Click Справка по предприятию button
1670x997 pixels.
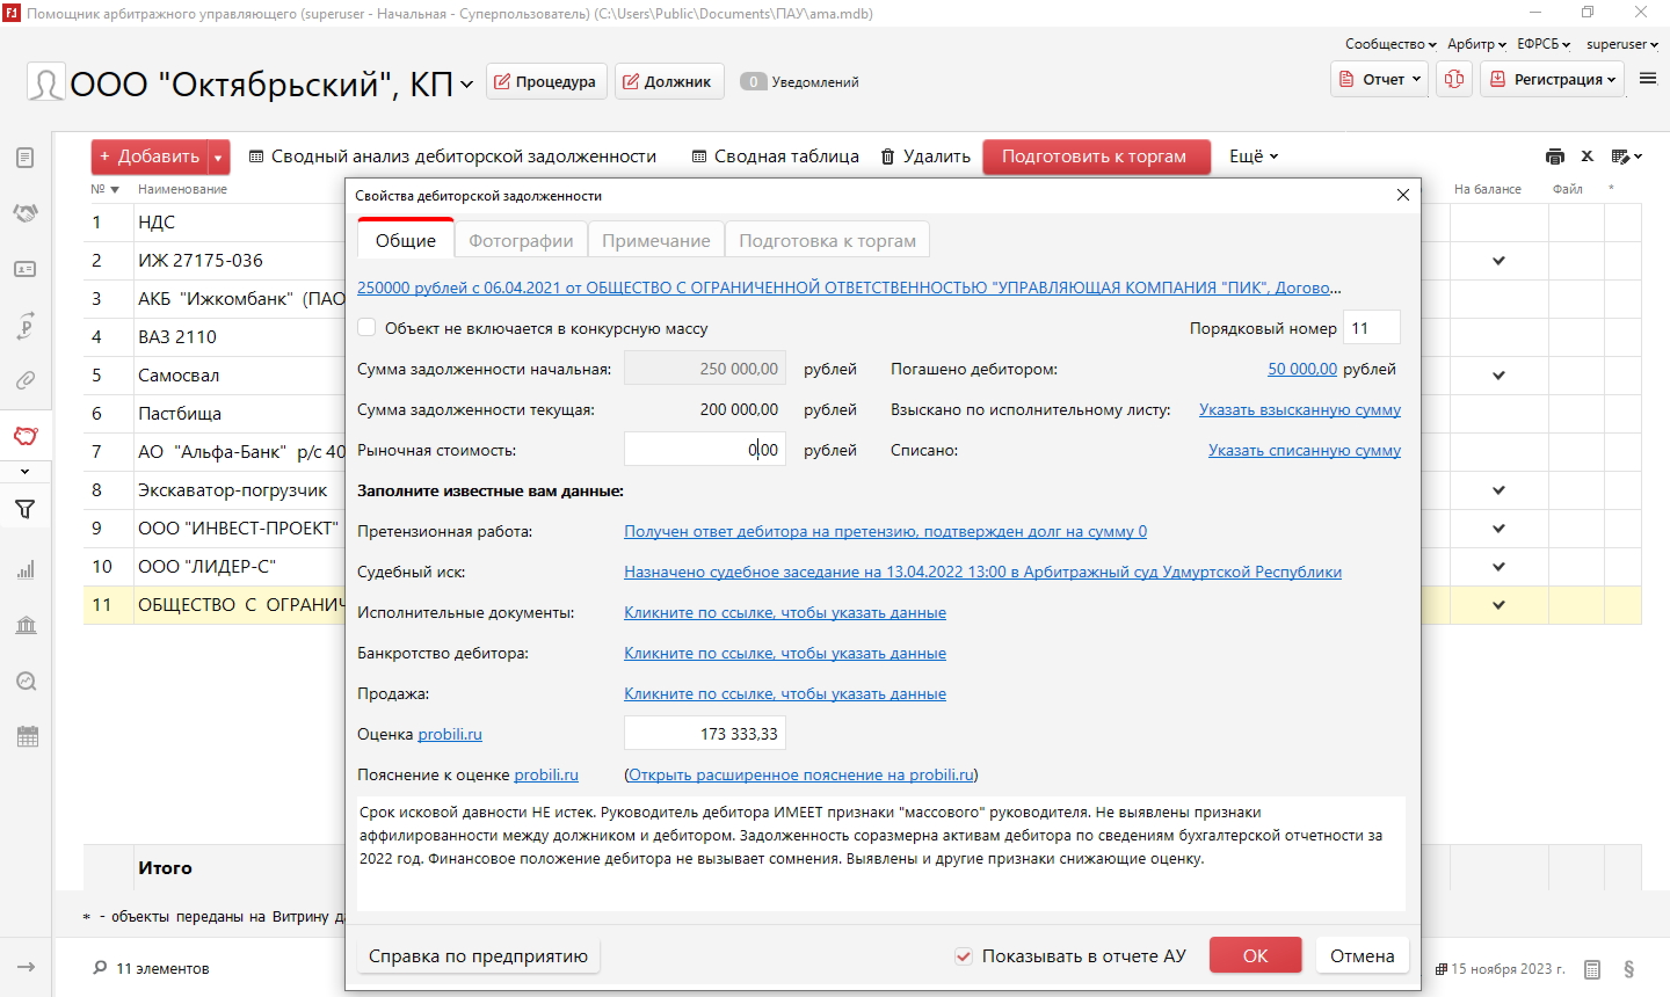pyautogui.click(x=478, y=955)
